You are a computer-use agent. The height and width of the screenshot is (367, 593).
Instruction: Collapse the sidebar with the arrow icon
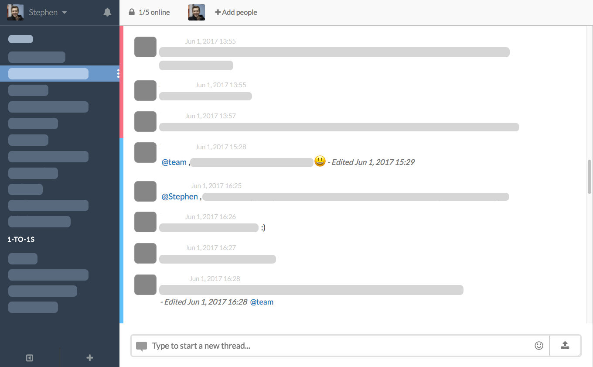coord(29,357)
